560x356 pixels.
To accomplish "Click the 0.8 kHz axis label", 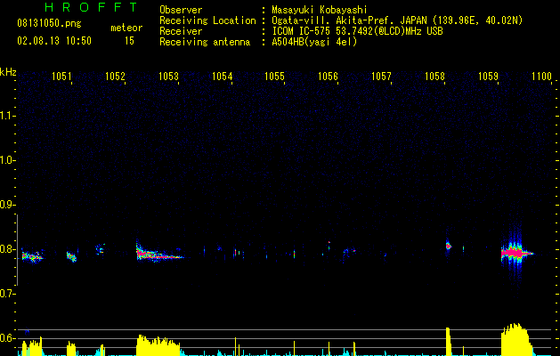I will point(7,249).
